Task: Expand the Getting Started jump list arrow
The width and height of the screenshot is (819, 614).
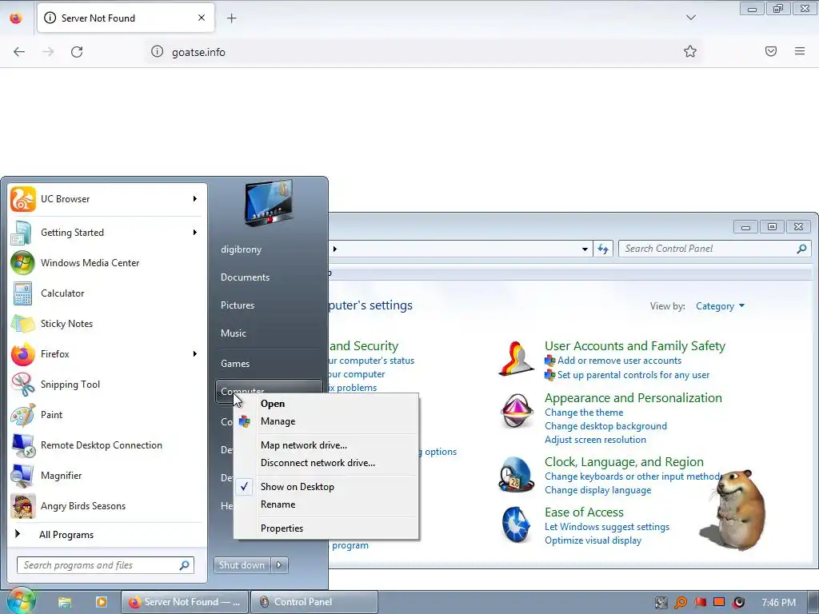Action: (195, 233)
